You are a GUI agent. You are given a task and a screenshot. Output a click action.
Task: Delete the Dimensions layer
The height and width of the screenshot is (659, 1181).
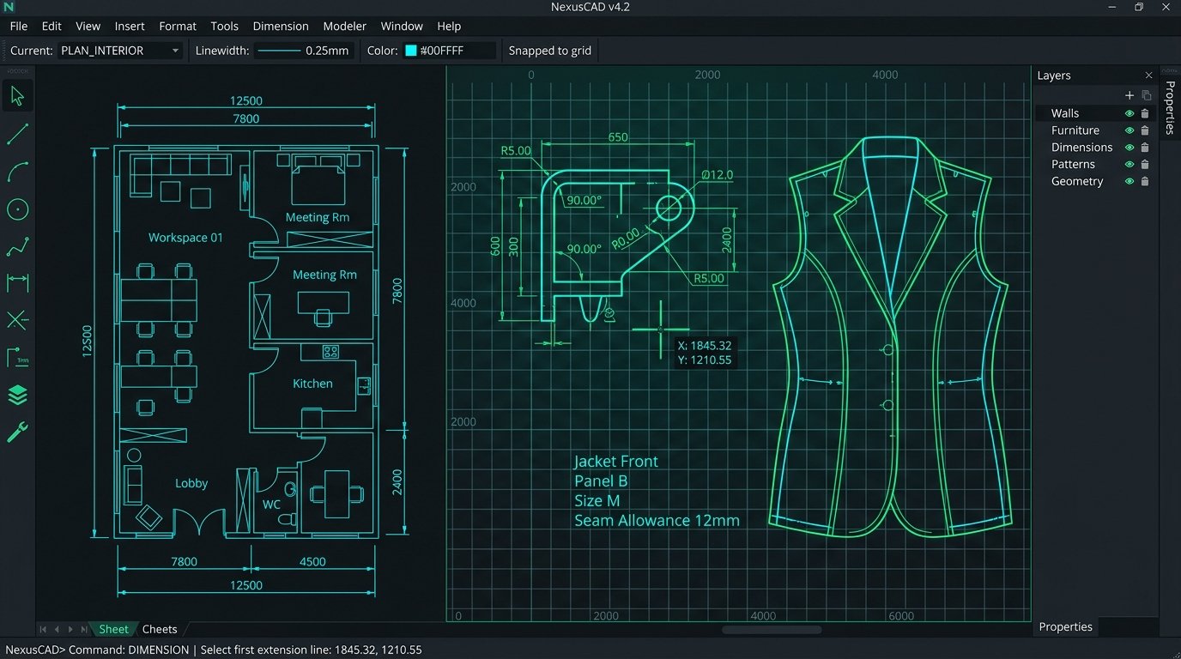pyautogui.click(x=1145, y=148)
